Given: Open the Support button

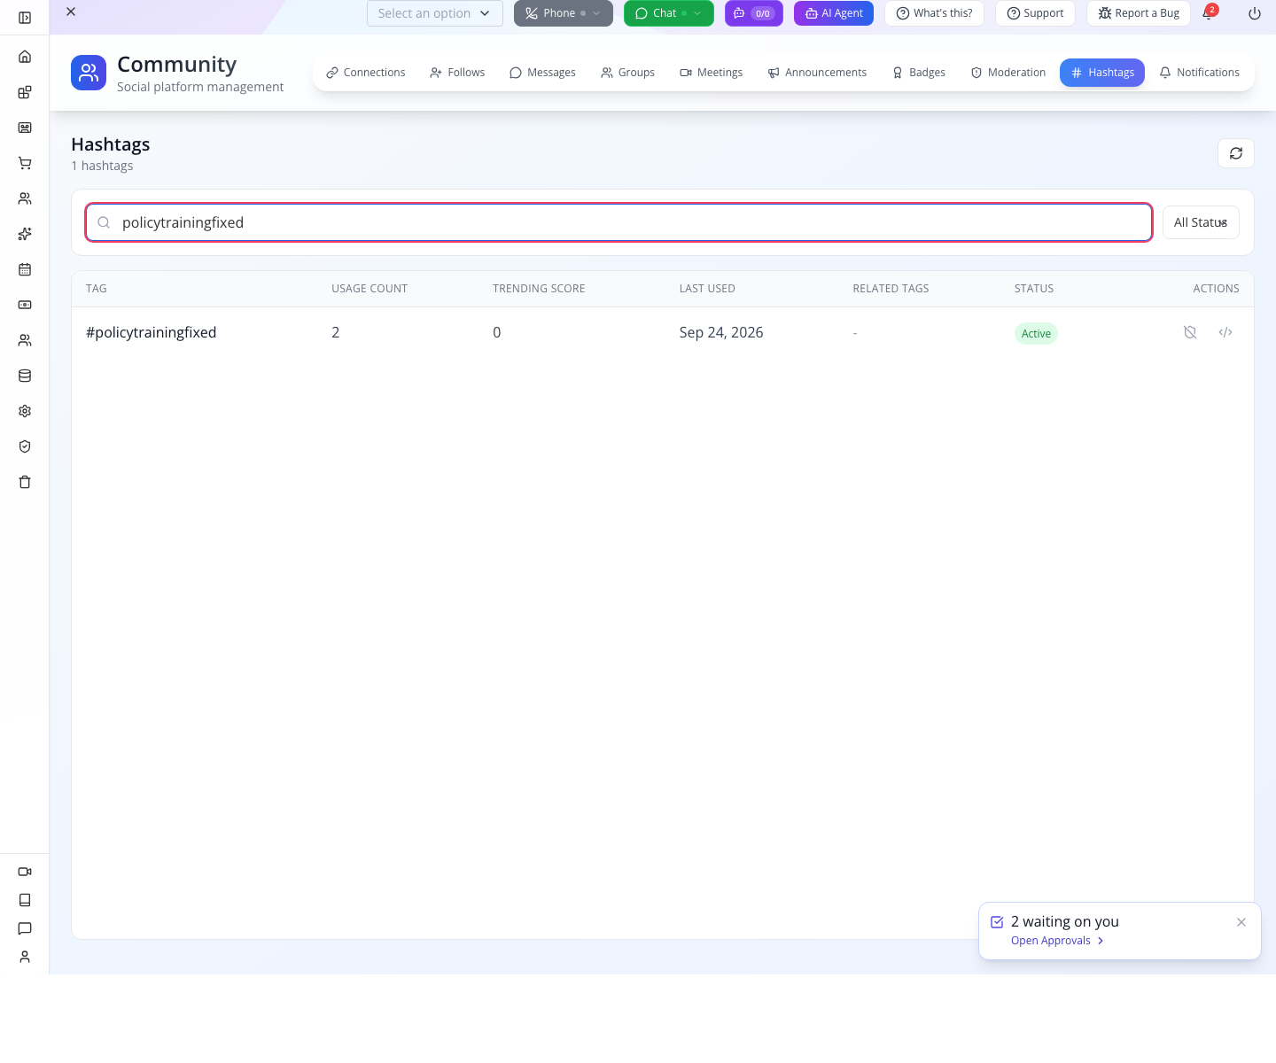Looking at the screenshot, I should [x=1035, y=13].
